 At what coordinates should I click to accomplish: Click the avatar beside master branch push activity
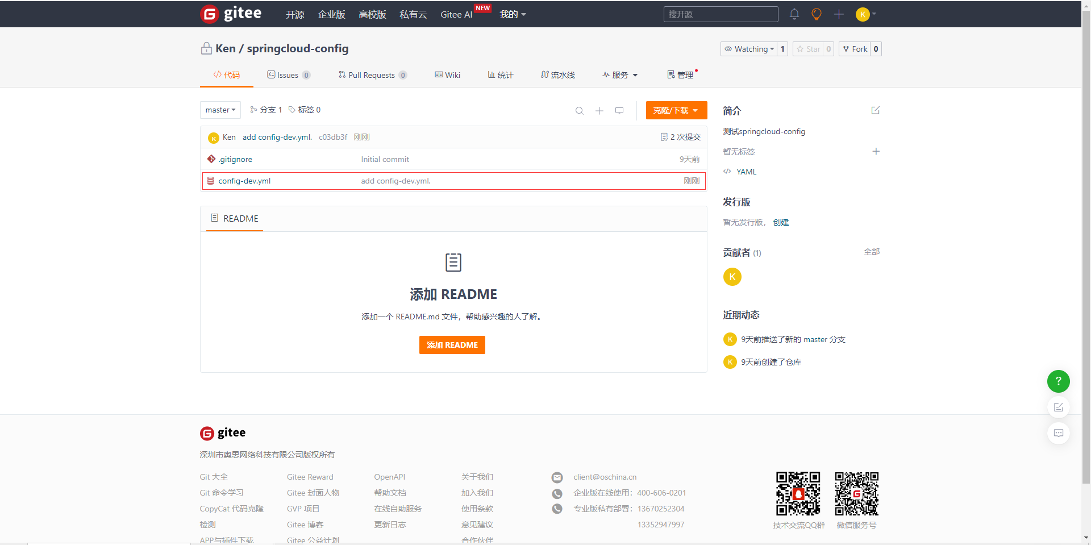(730, 339)
